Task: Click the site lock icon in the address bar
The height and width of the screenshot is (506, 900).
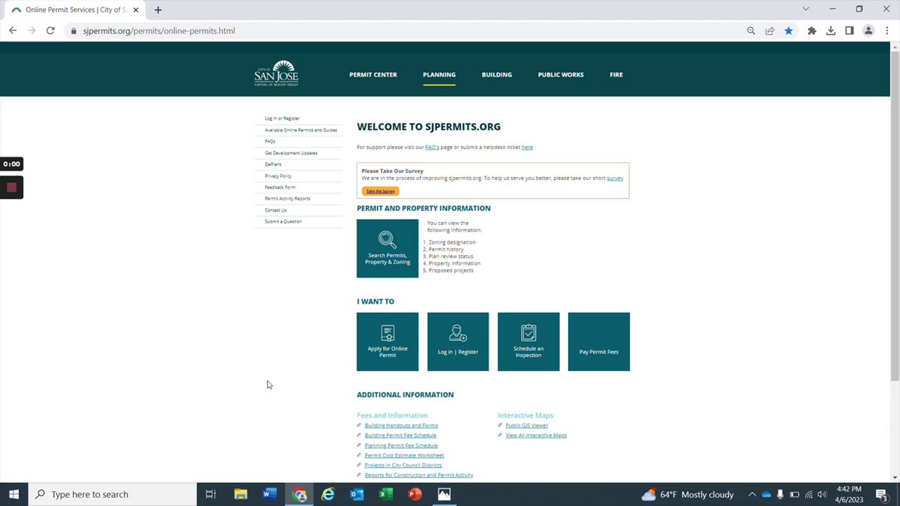Action: pyautogui.click(x=73, y=31)
